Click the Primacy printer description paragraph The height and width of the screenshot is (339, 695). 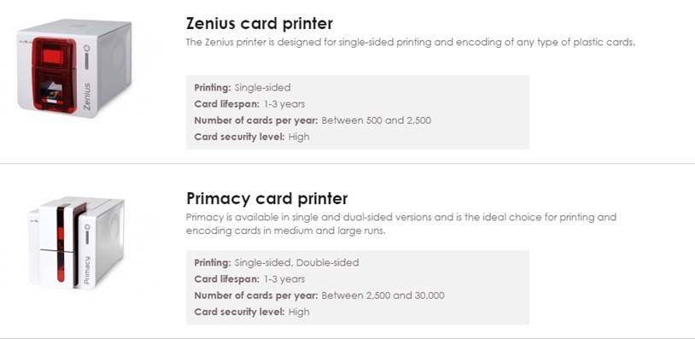tap(401, 224)
